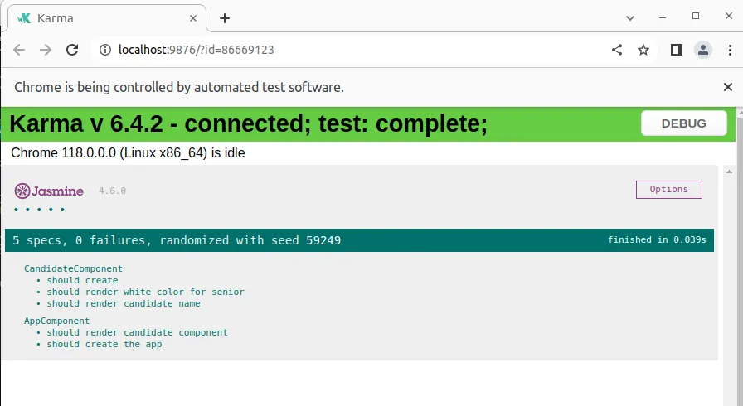This screenshot has height=406, width=743.
Task: Click Jasmine version 4.6.0 text
Action: click(x=112, y=191)
